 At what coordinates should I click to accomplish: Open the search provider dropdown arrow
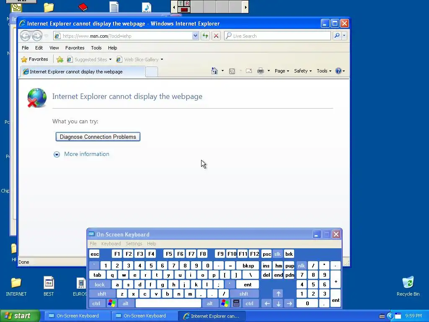click(x=344, y=36)
